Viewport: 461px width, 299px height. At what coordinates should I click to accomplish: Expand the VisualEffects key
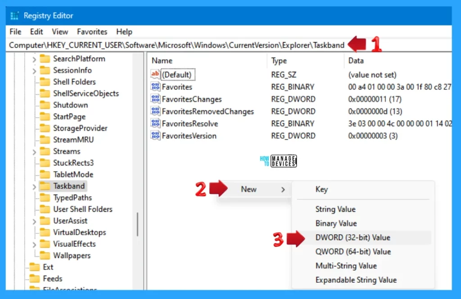point(34,244)
